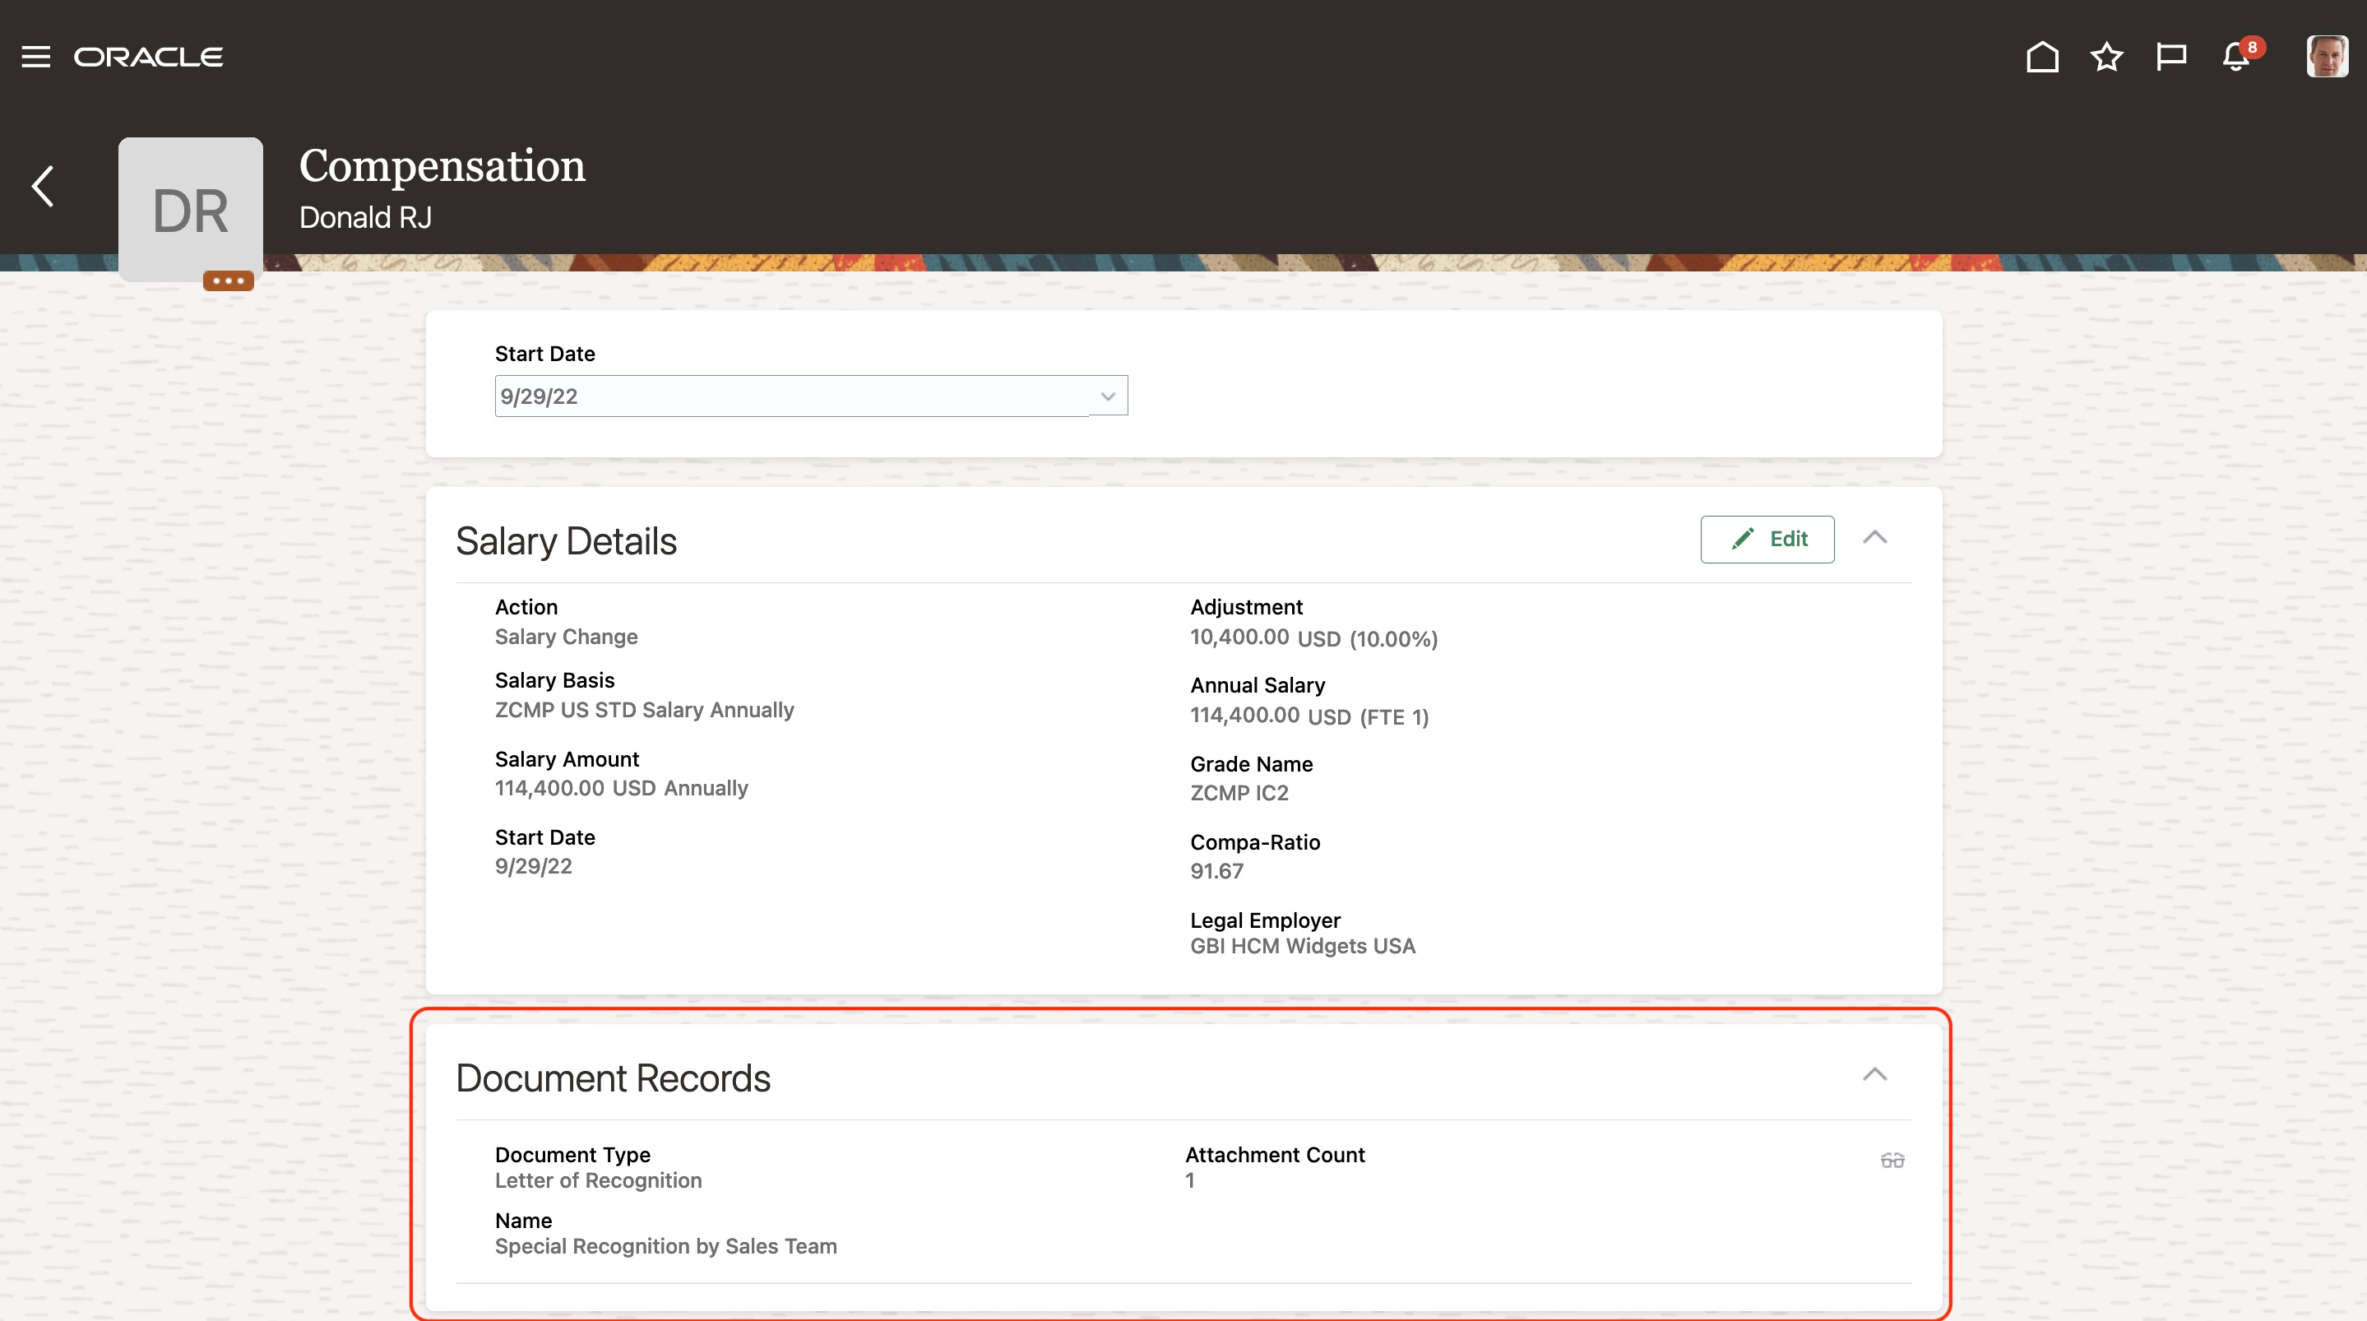
Task: Open the hamburger navigator menu
Action: coord(36,57)
